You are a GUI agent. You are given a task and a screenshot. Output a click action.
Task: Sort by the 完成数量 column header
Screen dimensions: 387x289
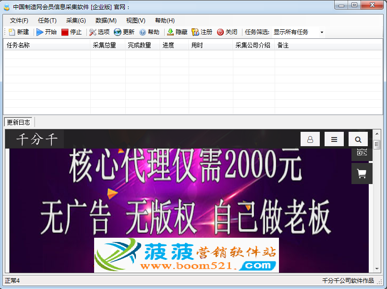143,46
